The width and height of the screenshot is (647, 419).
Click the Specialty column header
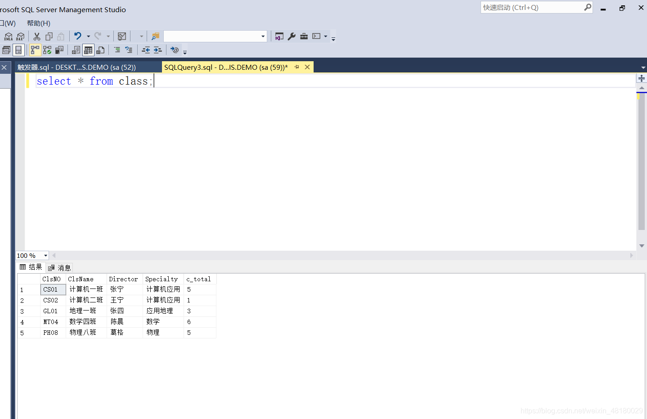pos(163,279)
